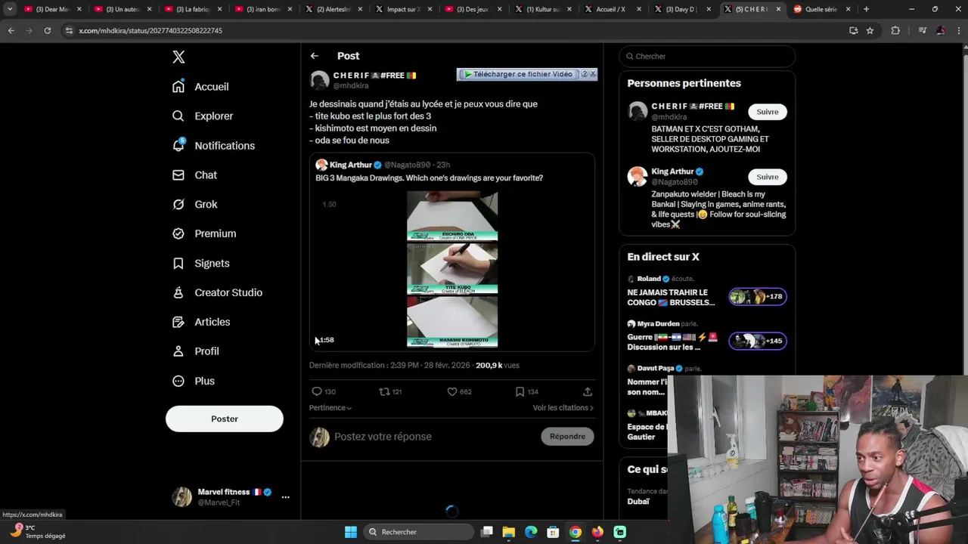Open King Arthur quoted post avatar
Screen dimensions: 968x544
point(321,165)
